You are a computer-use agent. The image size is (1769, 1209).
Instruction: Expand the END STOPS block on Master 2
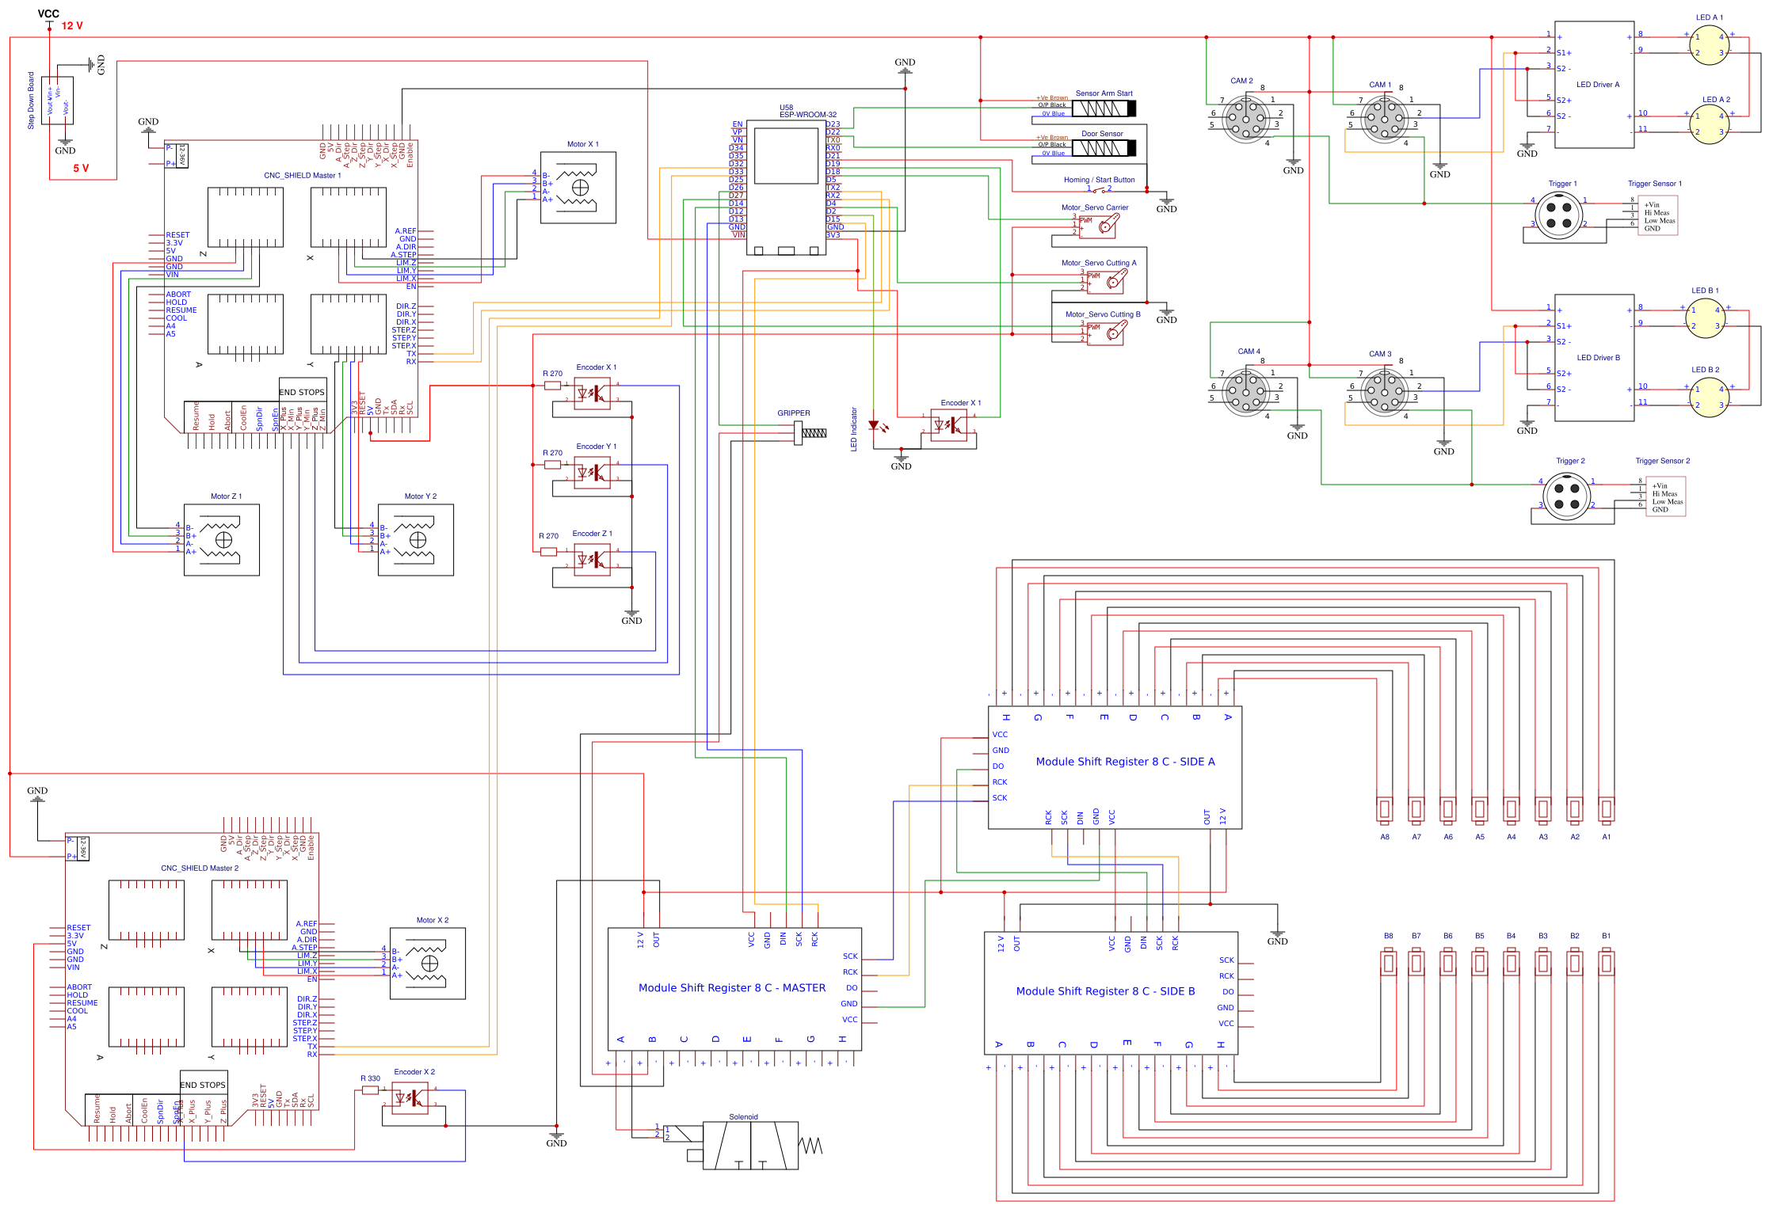(202, 1085)
